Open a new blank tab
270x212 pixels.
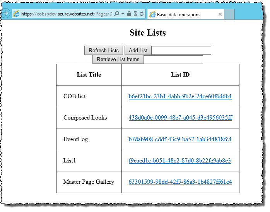(x=229, y=14)
